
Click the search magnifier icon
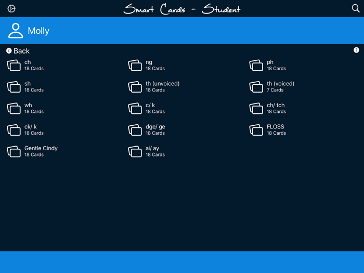coord(355,8)
